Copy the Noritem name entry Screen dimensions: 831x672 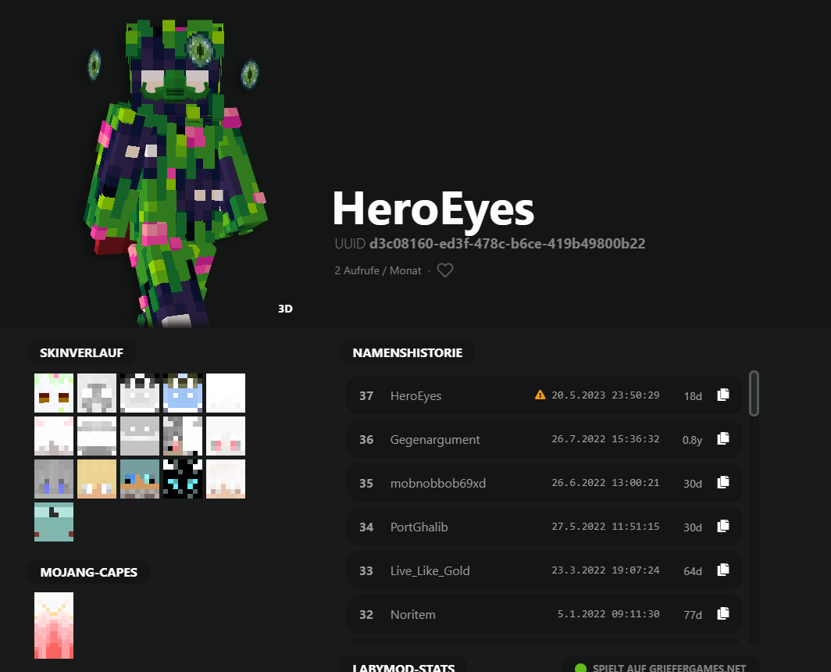[x=723, y=613]
